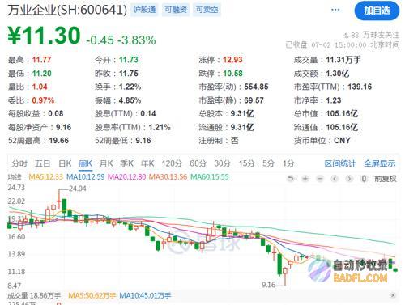
Task: Open the 月K monthly chart tab
Action: pos(106,163)
